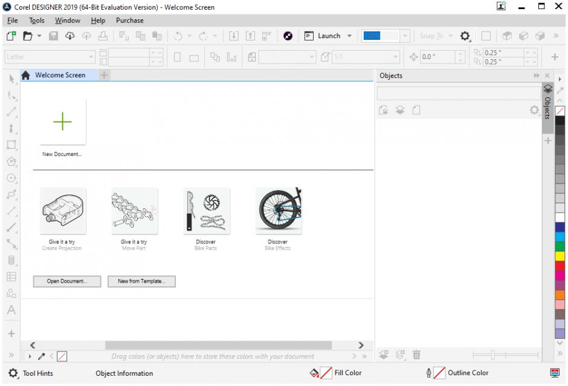This screenshot has height=386, width=568.
Task: Open the Window menu
Action: [x=68, y=21]
